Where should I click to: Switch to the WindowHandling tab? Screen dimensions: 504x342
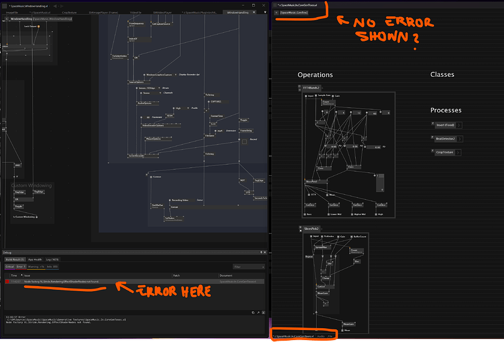(239, 12)
